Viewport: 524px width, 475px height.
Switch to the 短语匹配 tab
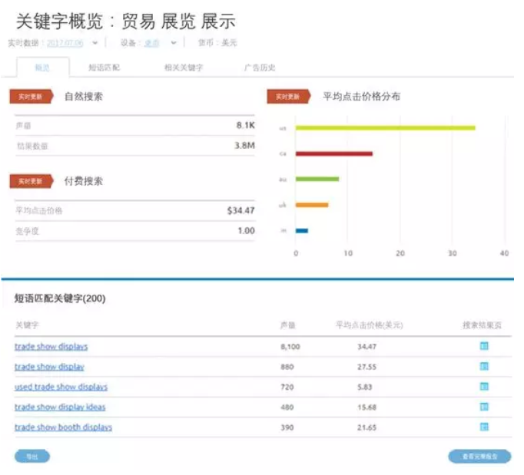point(104,68)
